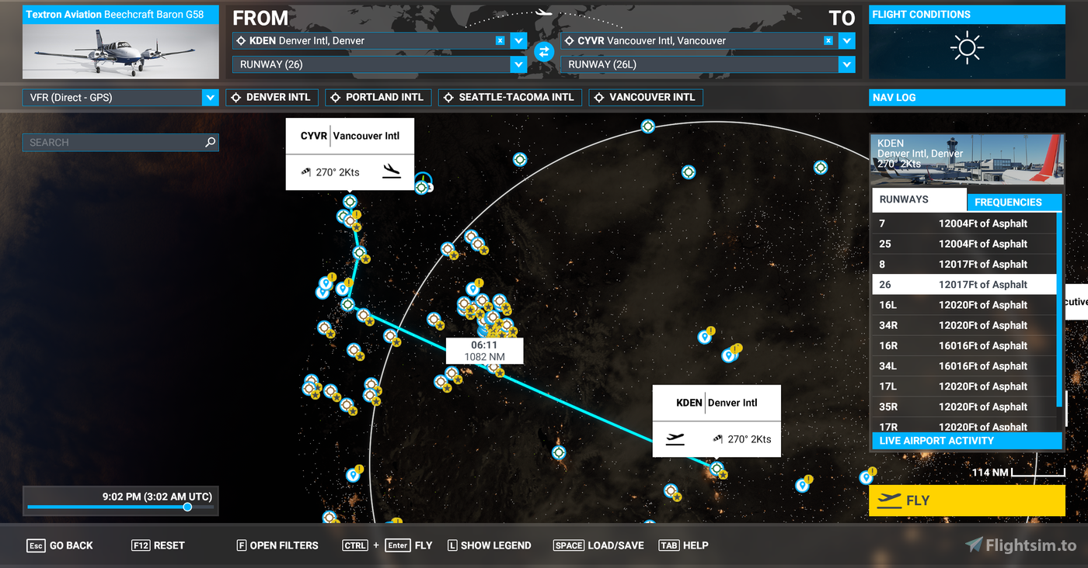
Task: Click the Portland Intl waypoint
Action: click(376, 98)
